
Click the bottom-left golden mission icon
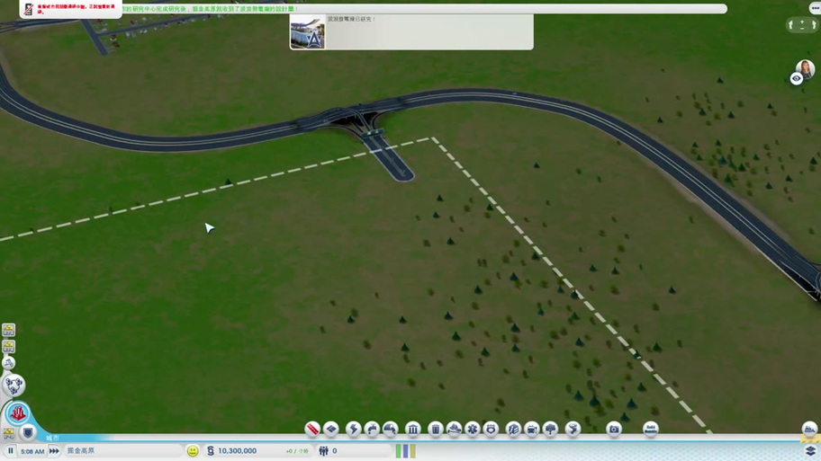[8, 433]
